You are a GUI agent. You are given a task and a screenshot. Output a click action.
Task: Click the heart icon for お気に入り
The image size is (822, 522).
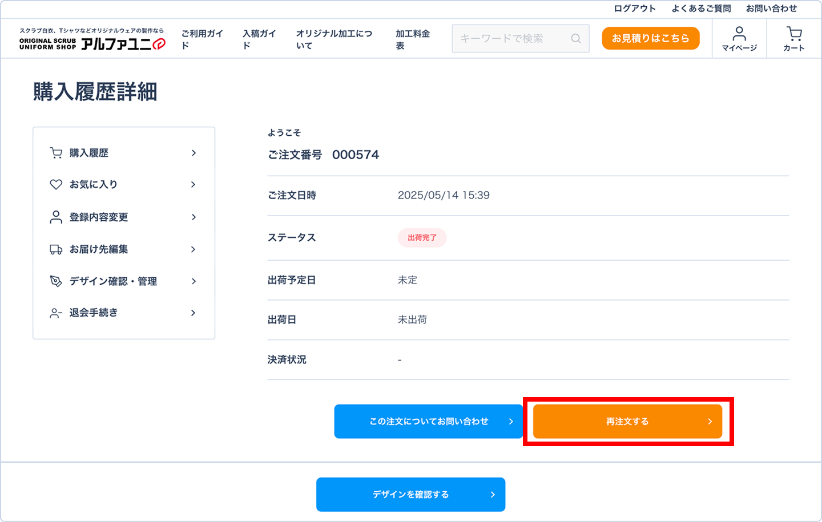click(56, 184)
